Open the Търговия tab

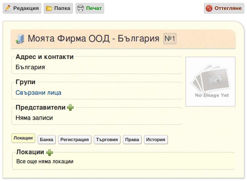pos(107,139)
